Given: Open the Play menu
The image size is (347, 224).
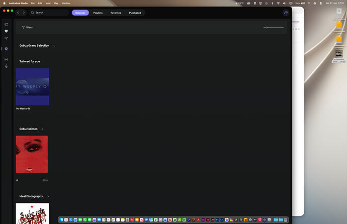Looking at the screenshot, I should coord(56,4).
